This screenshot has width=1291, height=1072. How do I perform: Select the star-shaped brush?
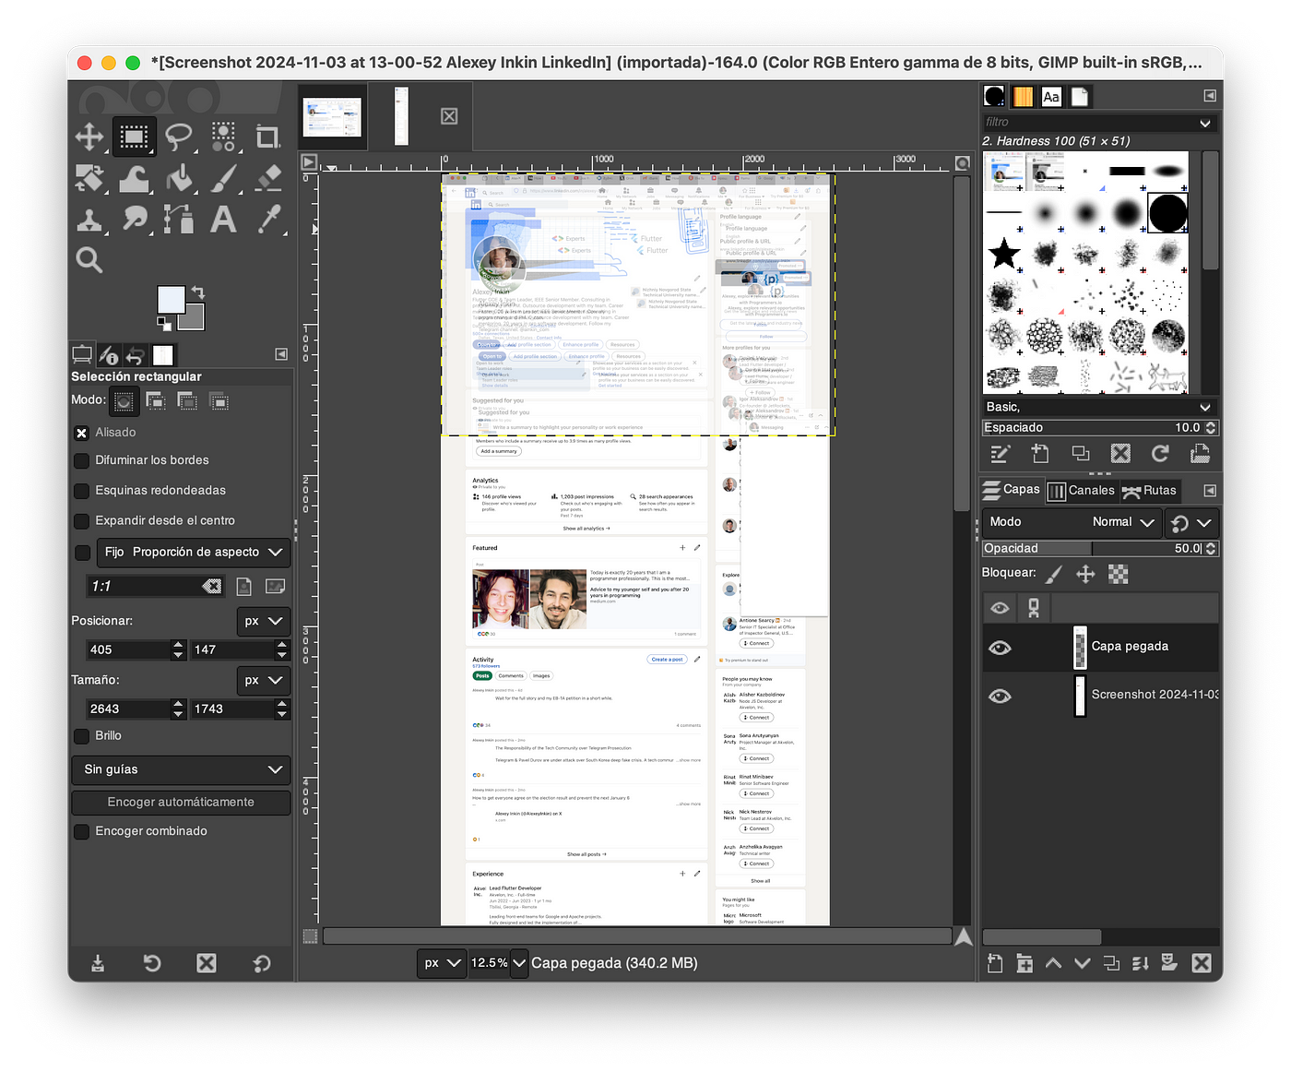(1003, 252)
